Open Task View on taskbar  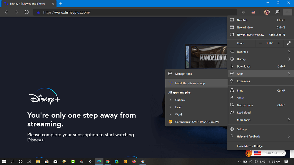[29, 161]
